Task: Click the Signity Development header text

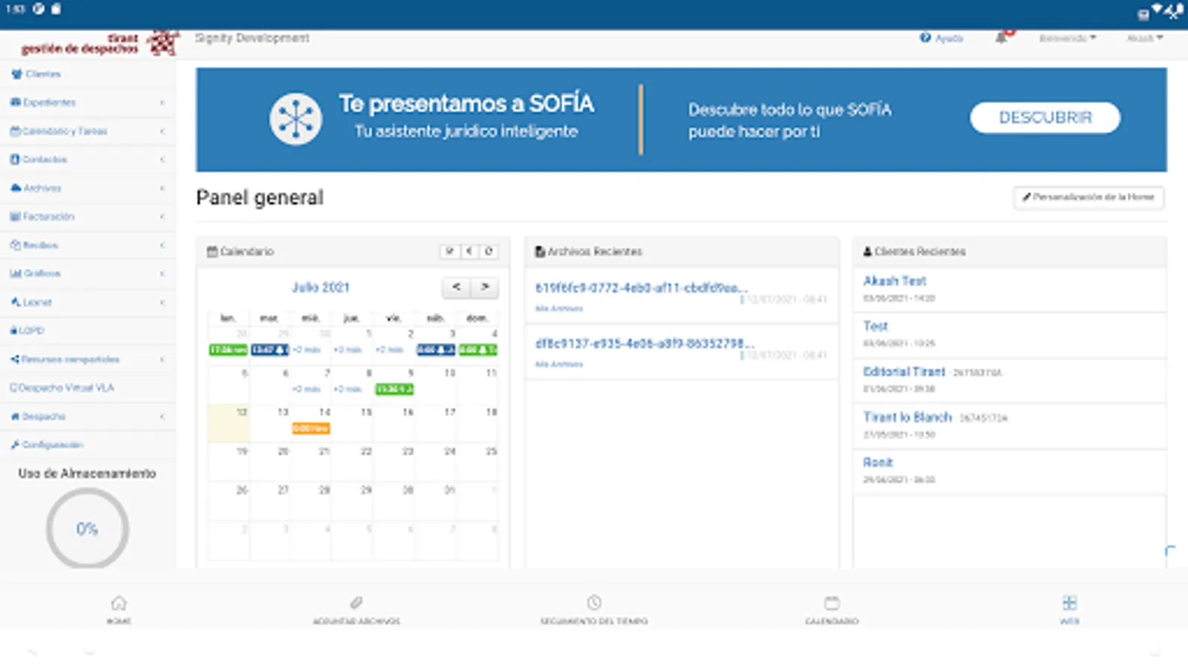Action: point(252,38)
